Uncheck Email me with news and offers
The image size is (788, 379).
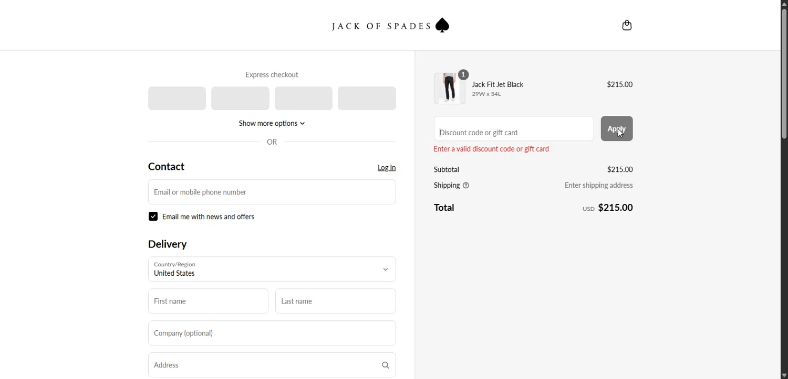click(153, 216)
